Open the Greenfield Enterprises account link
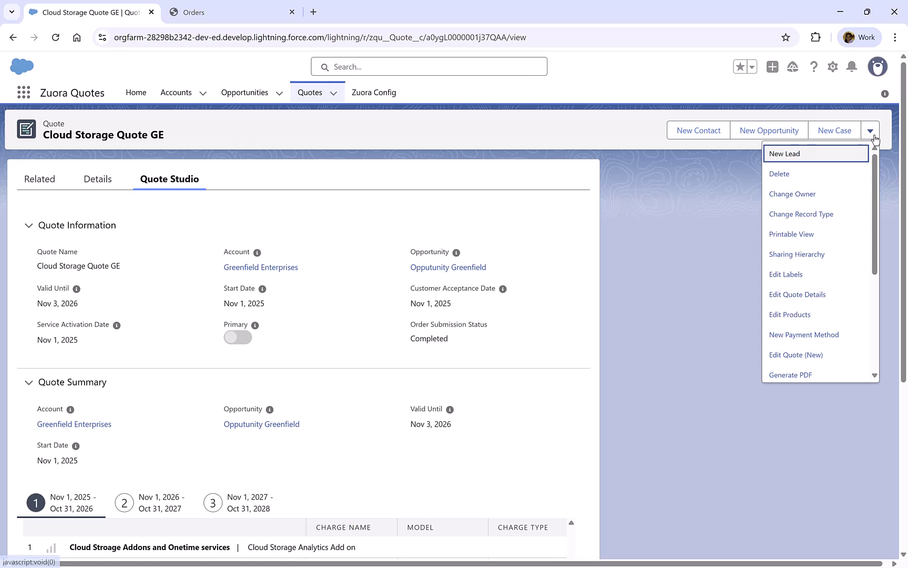The width and height of the screenshot is (908, 568). pyautogui.click(x=261, y=267)
